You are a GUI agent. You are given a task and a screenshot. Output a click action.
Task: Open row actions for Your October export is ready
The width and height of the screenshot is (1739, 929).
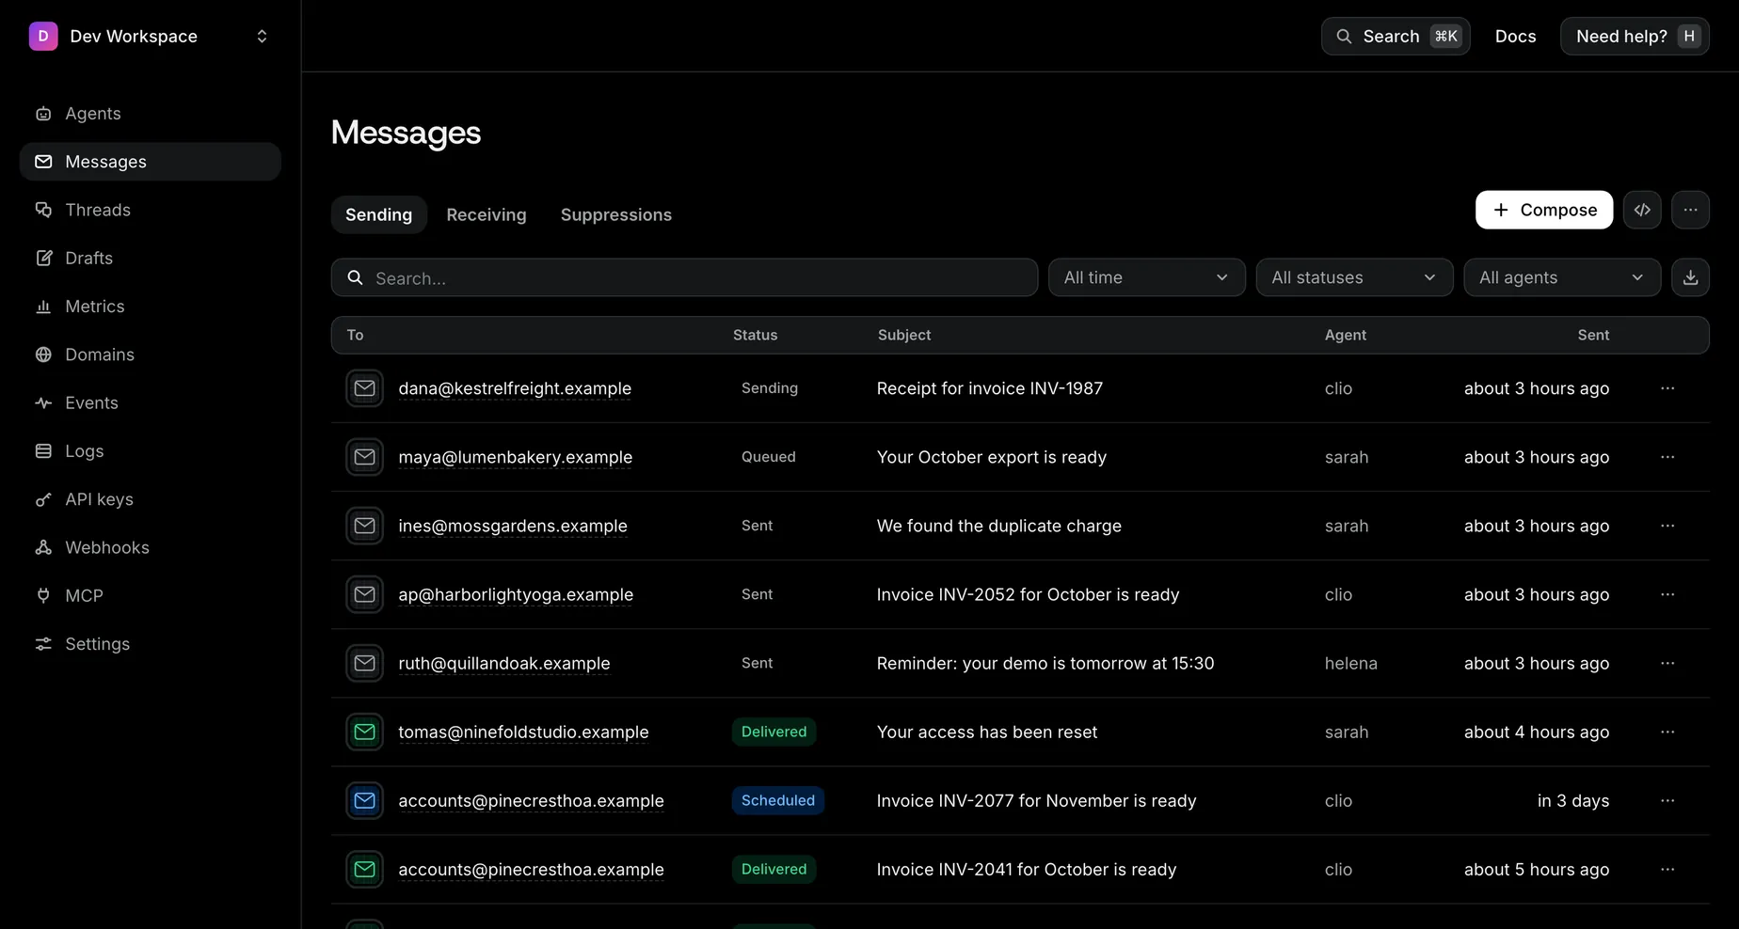tap(1667, 457)
